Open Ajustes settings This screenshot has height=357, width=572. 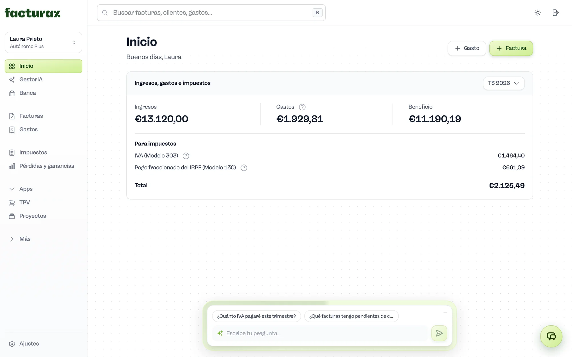(x=43, y=344)
